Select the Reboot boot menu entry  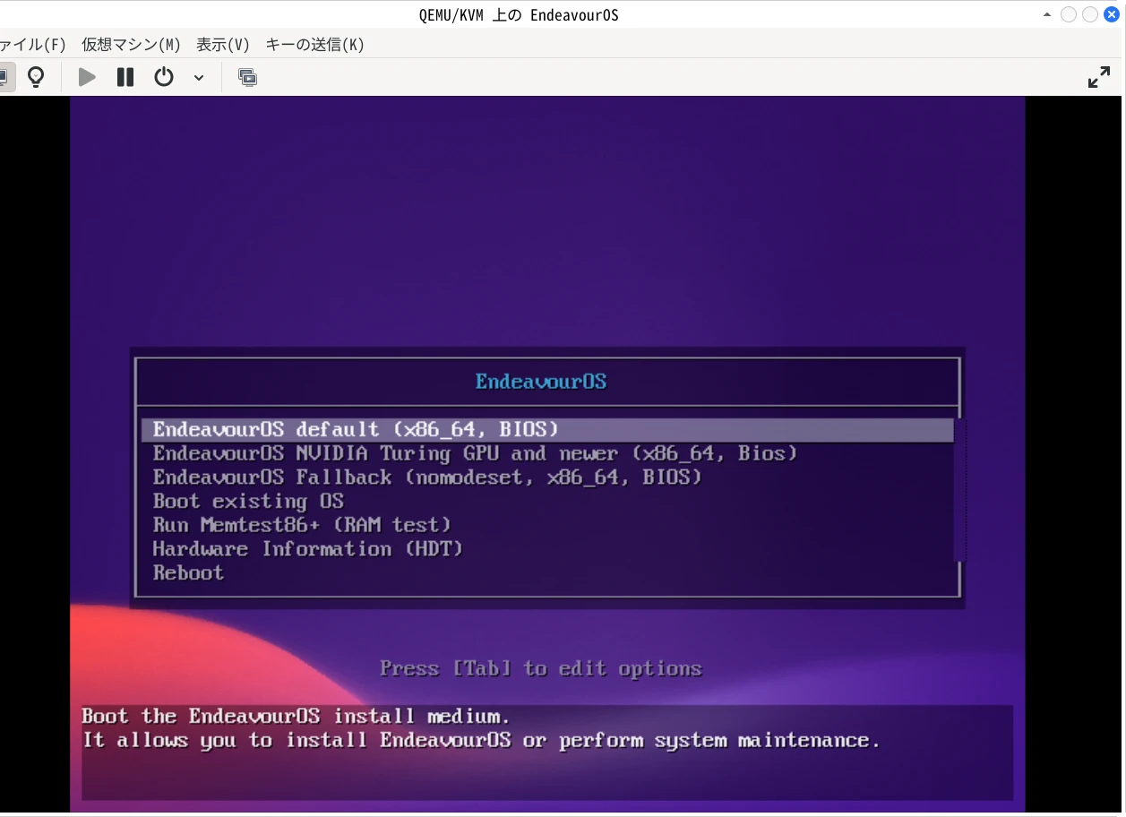pyautogui.click(x=188, y=573)
